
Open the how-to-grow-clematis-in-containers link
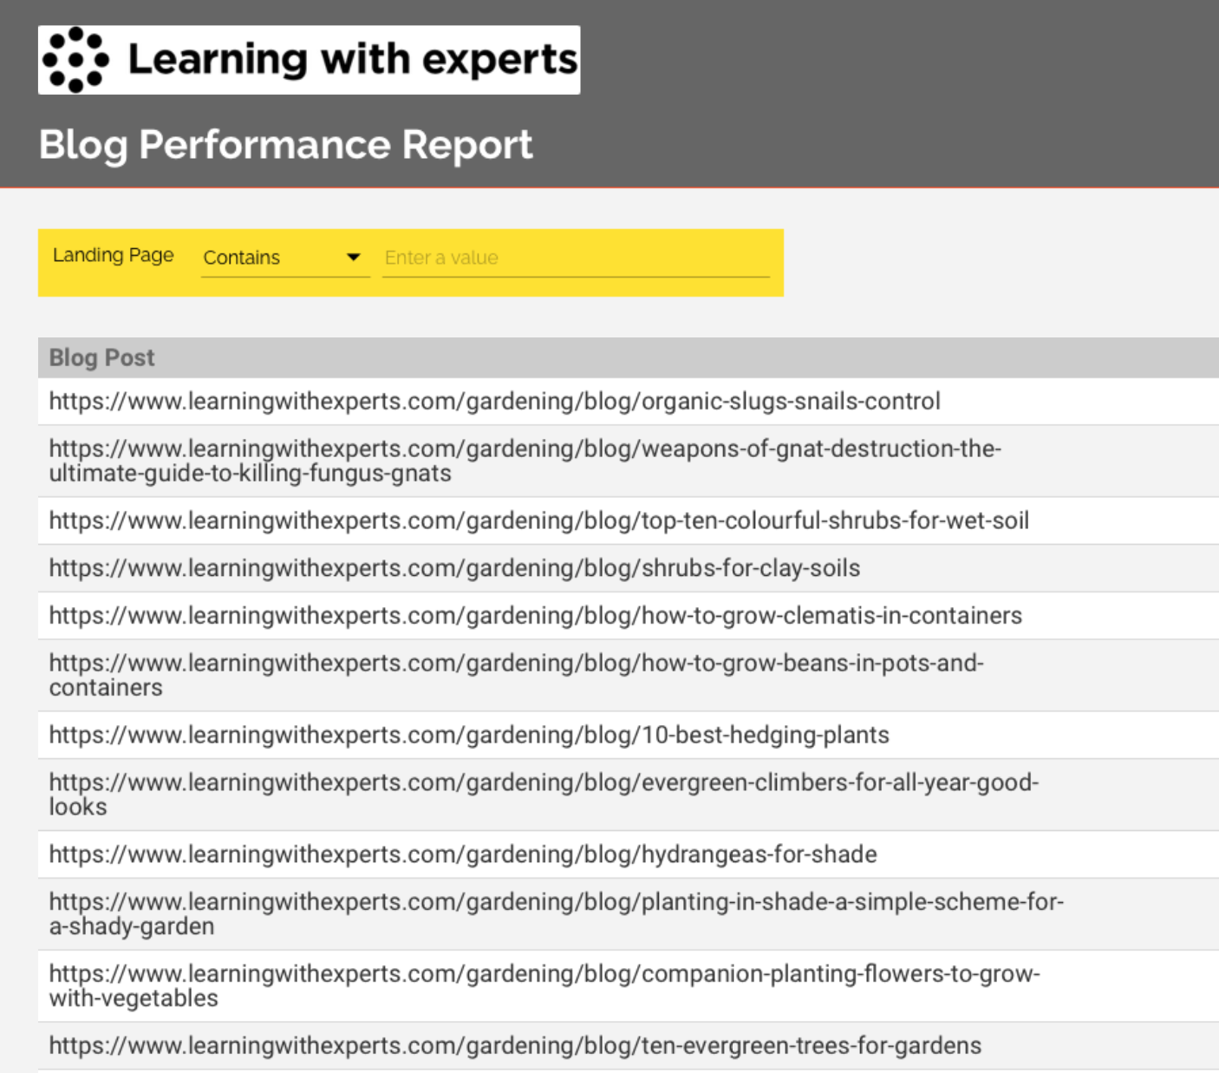tap(535, 616)
